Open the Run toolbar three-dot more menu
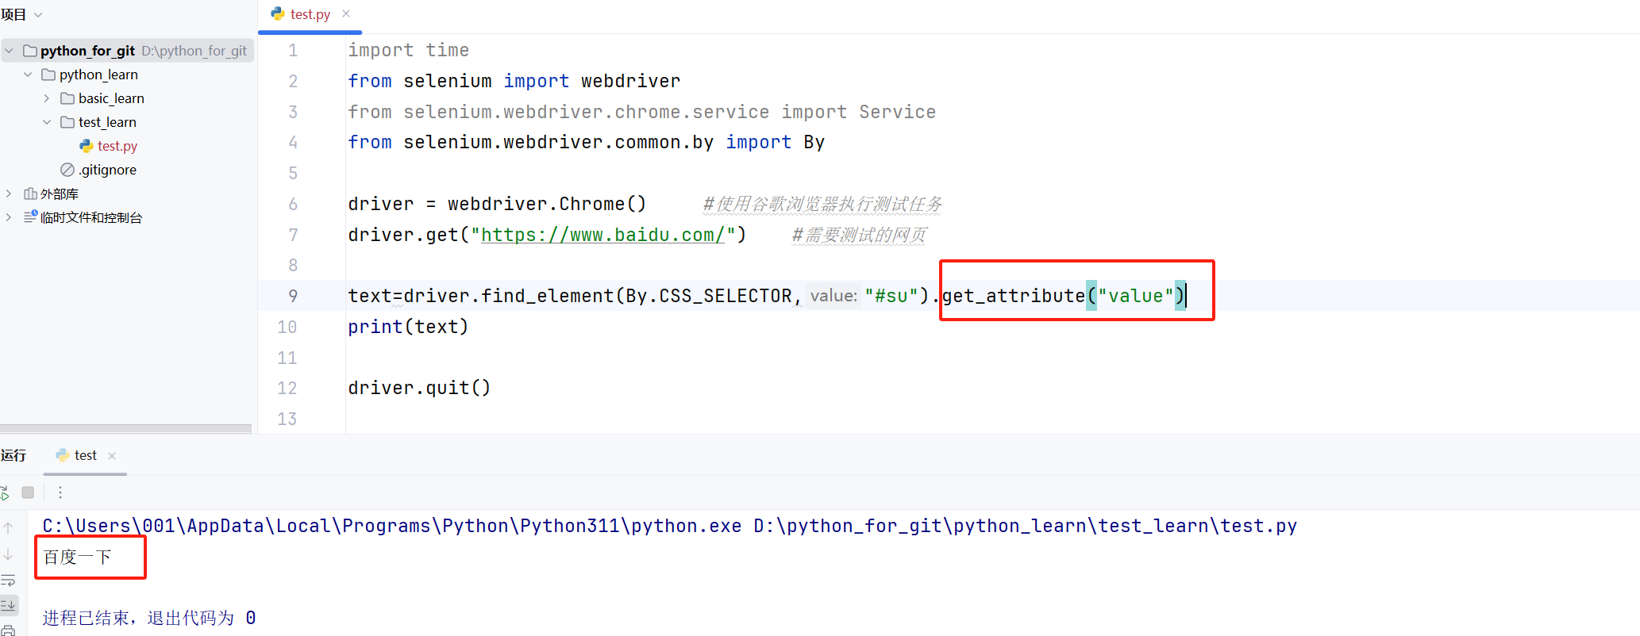The width and height of the screenshot is (1640, 636). [x=60, y=492]
